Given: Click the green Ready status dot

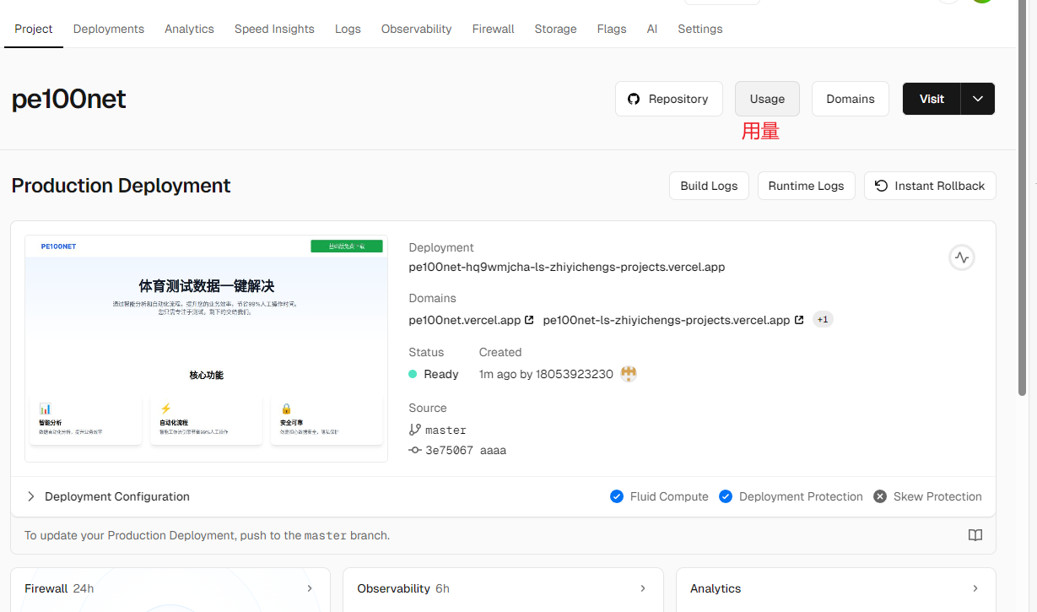Looking at the screenshot, I should click(x=413, y=374).
